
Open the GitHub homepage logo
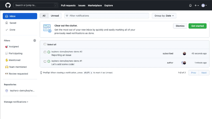click(x=8, y=6)
